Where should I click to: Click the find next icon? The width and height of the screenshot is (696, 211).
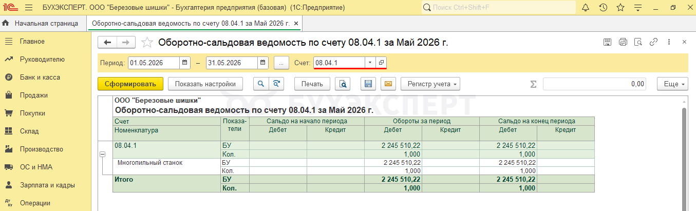pyautogui.click(x=276, y=84)
